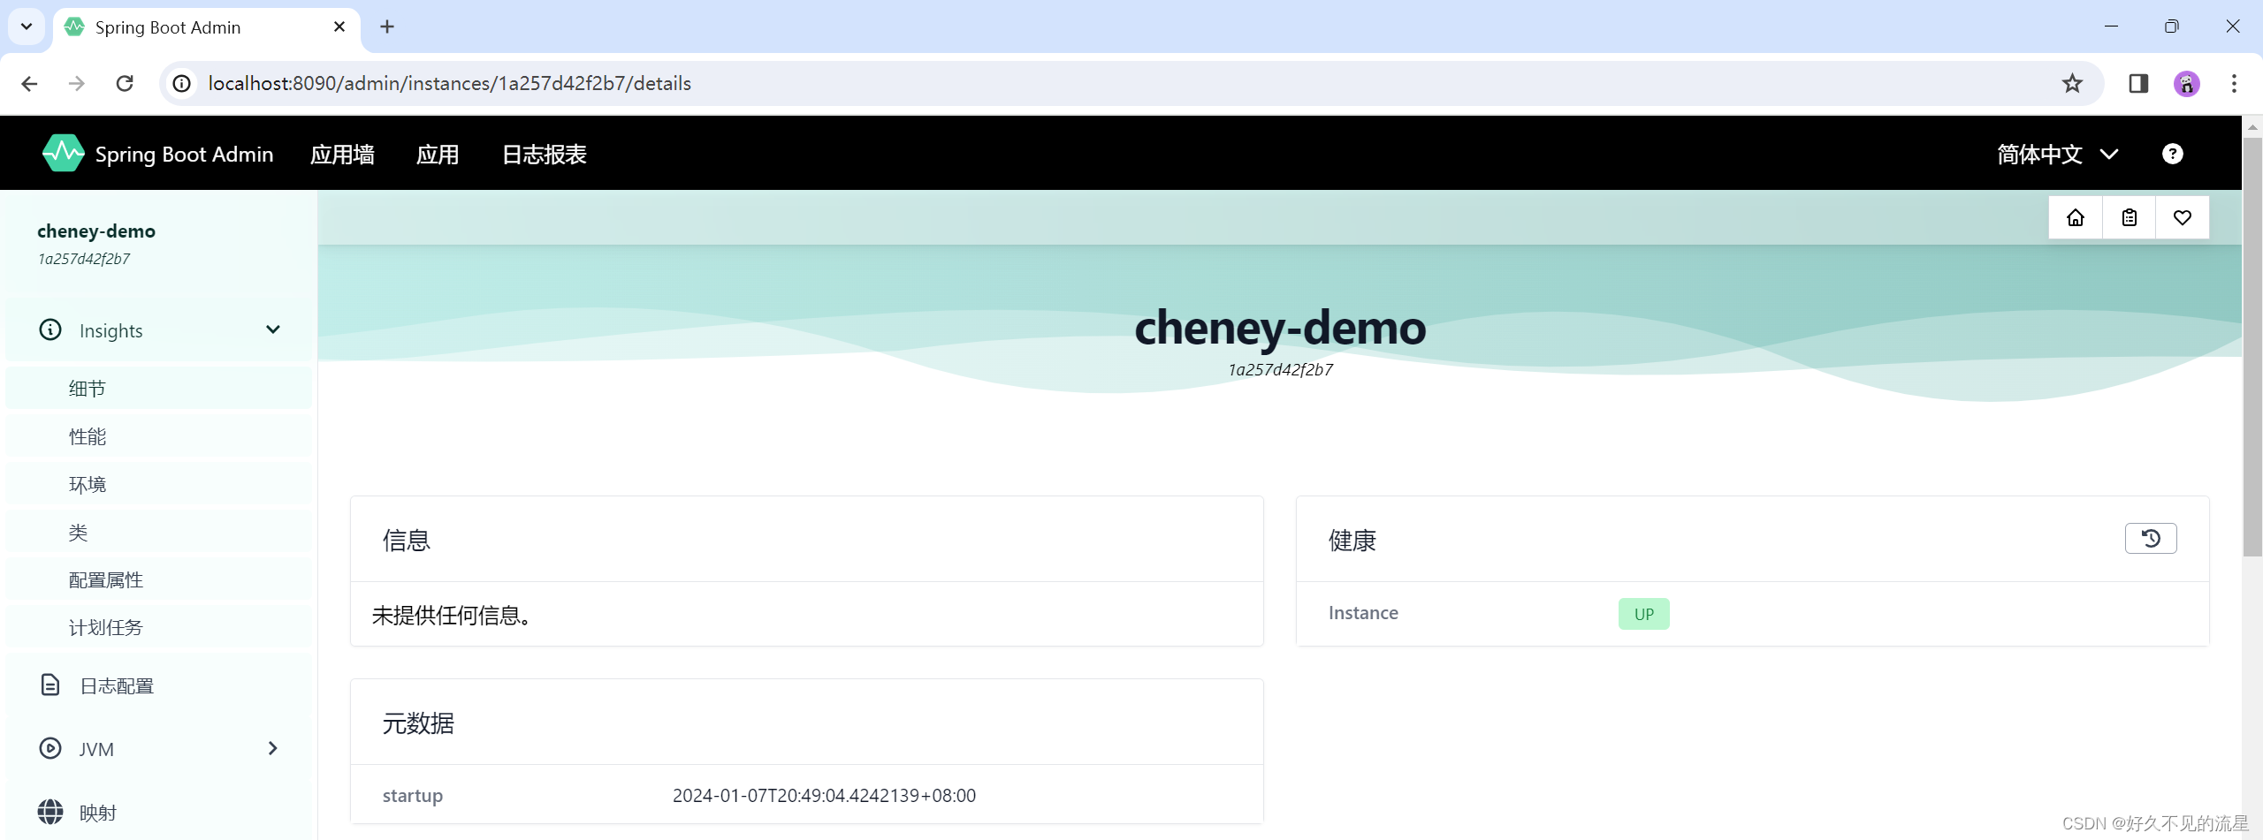Screen dimensions: 2263x840
Task: Click the heart favorite icon button
Action: (x=2183, y=217)
